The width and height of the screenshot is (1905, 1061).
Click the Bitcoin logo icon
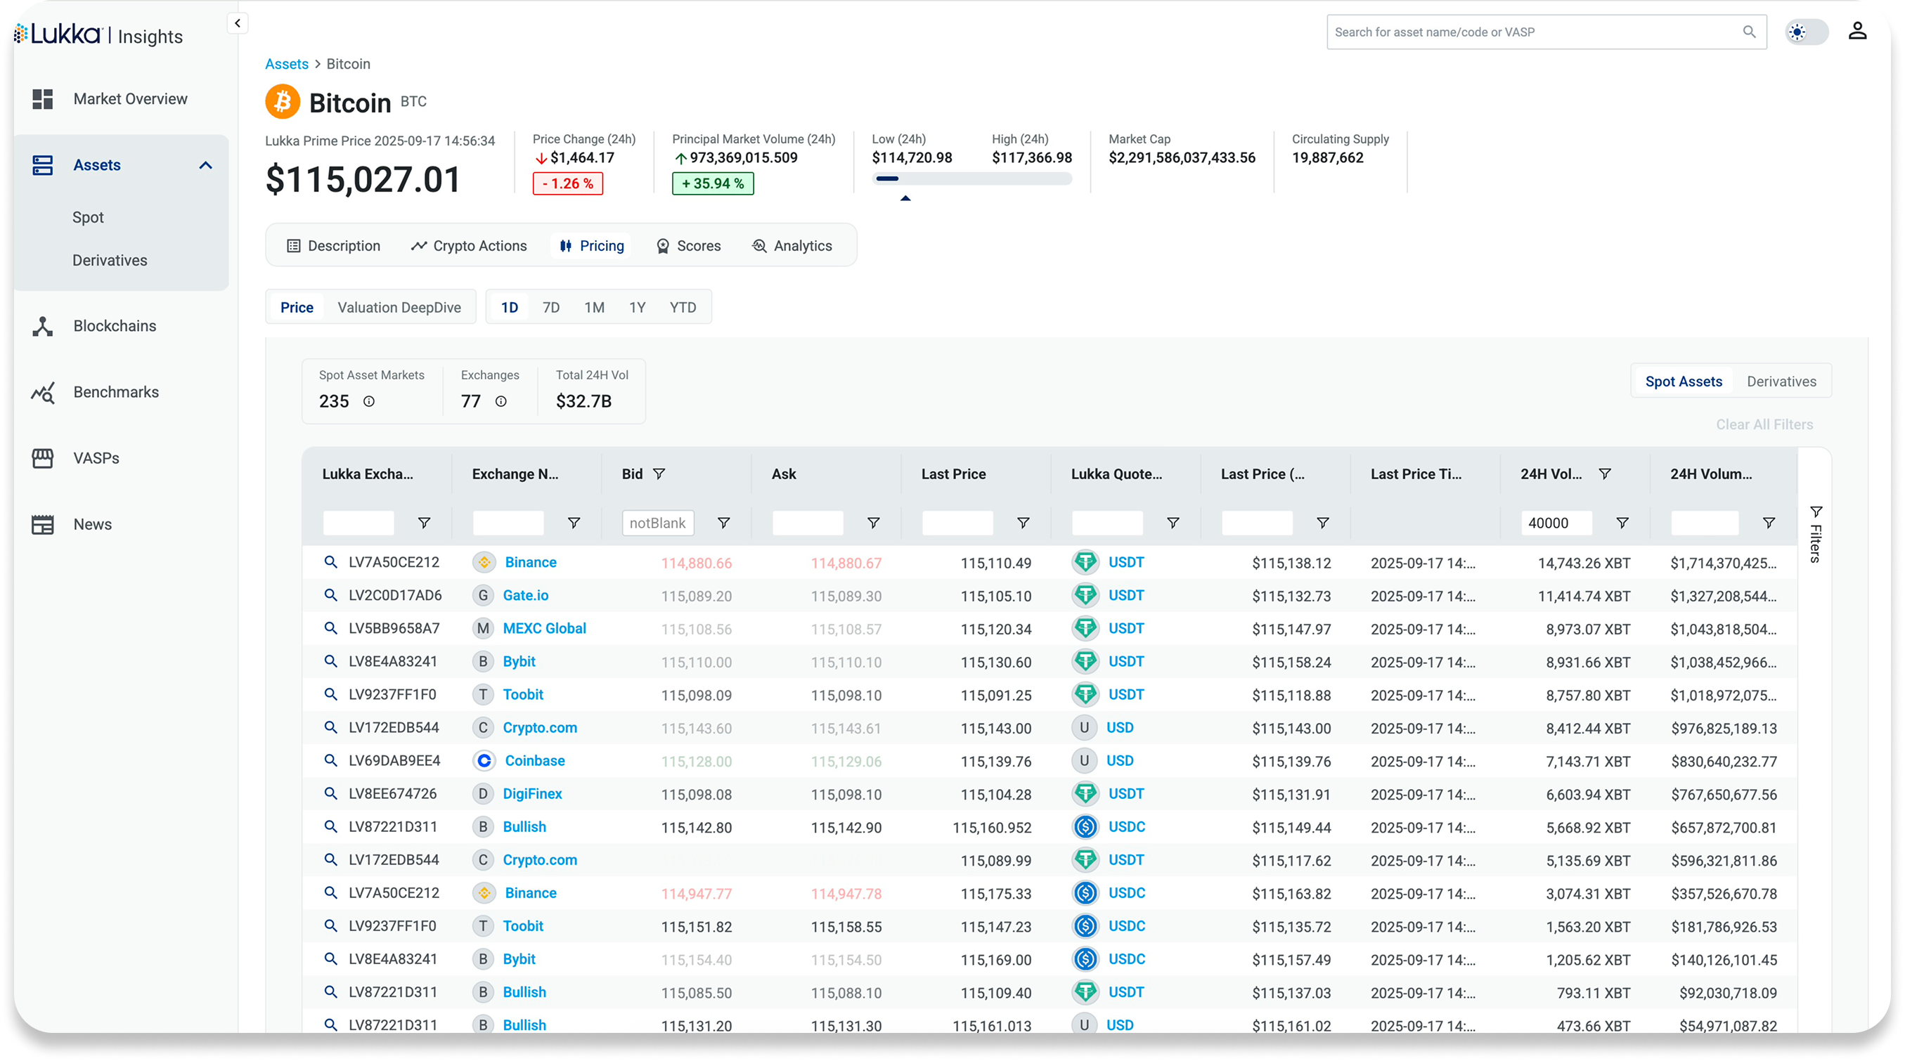tap(283, 102)
